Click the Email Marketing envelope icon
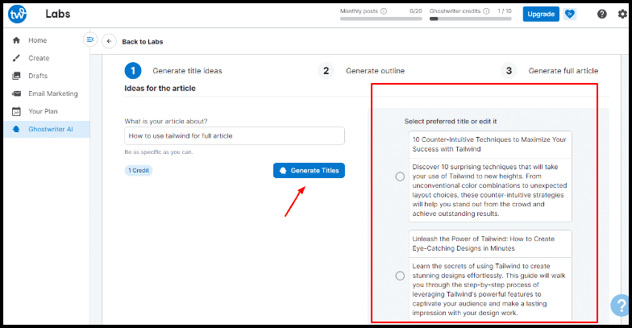632x328 pixels. click(16, 93)
